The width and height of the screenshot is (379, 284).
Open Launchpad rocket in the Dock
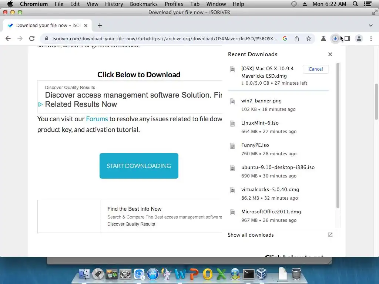[x=98, y=274]
